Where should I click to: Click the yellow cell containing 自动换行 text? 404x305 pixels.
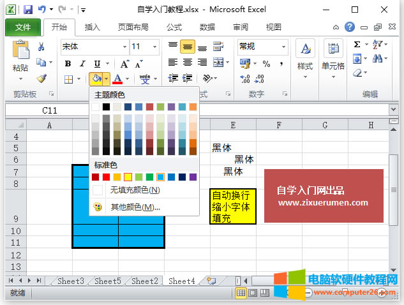coord(232,206)
